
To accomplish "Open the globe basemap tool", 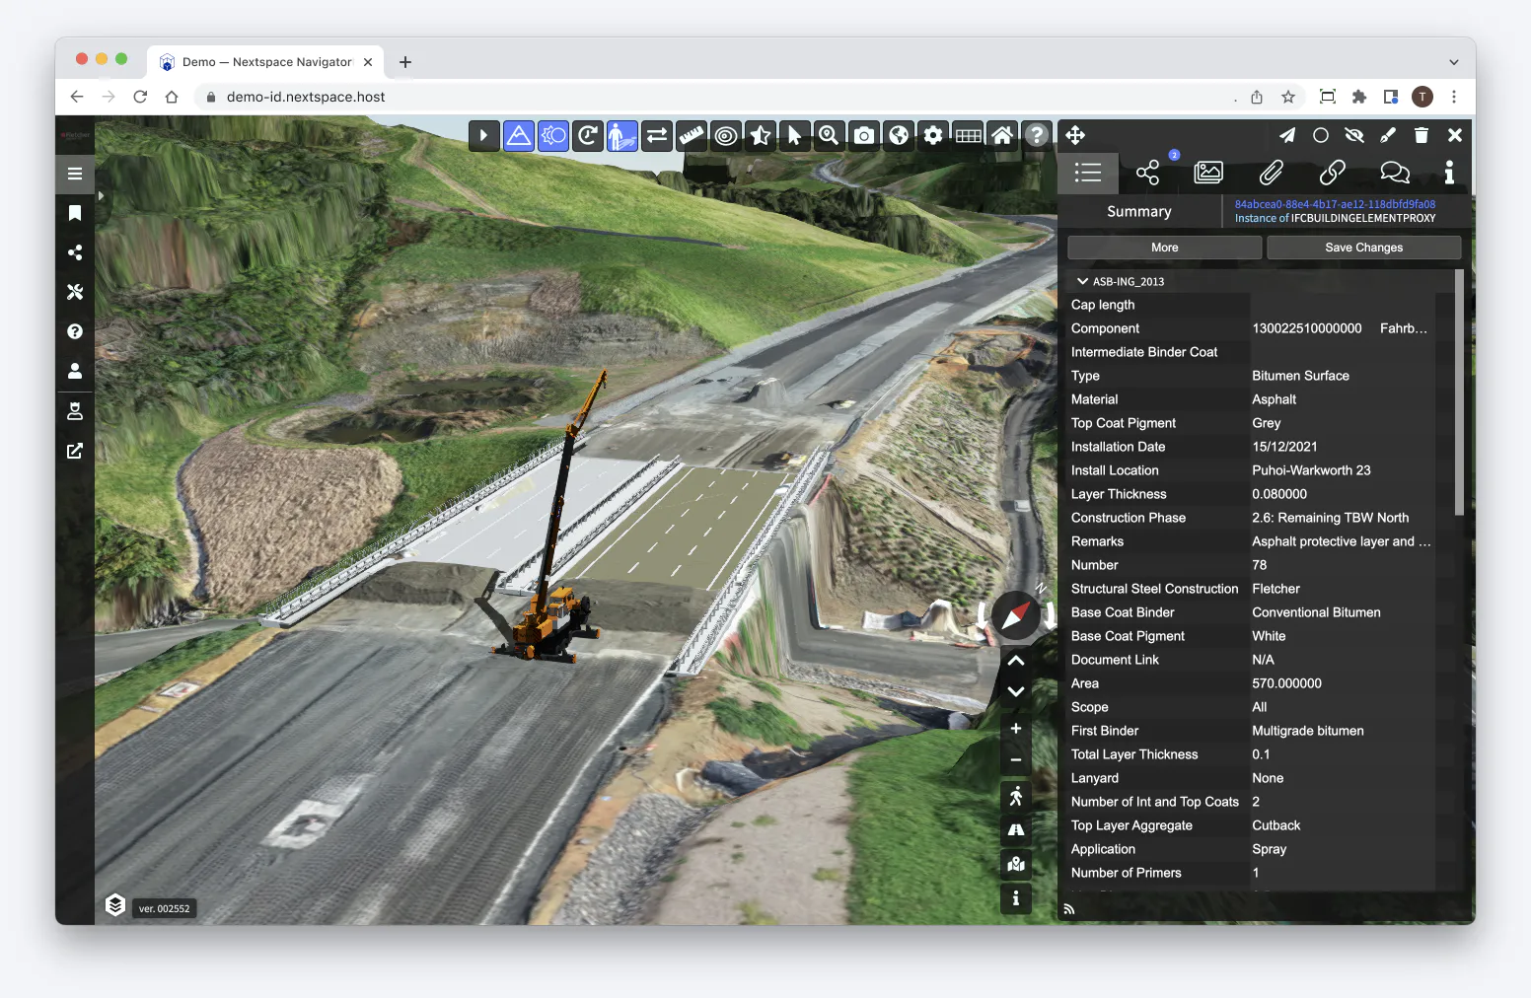I will point(899,135).
